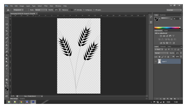The image size is (187, 108).
Task: Toggle the layer filter on/off switch
Action: coord(182,49)
